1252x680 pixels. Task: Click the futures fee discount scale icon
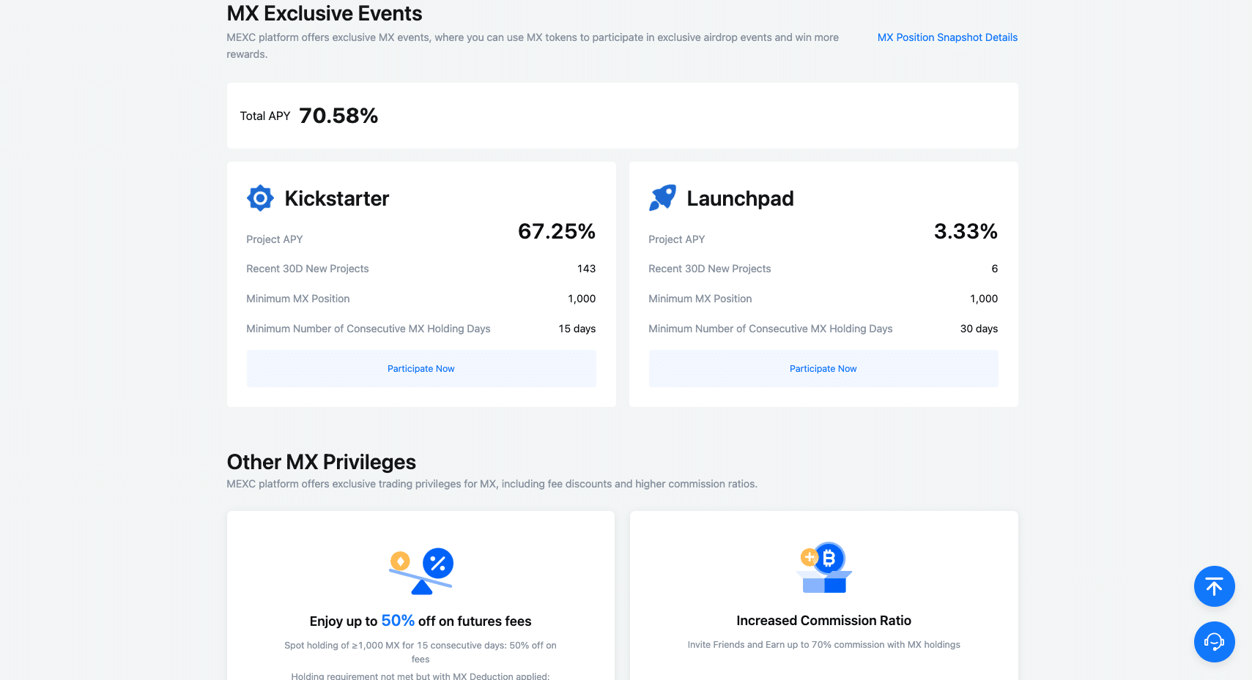(x=421, y=571)
